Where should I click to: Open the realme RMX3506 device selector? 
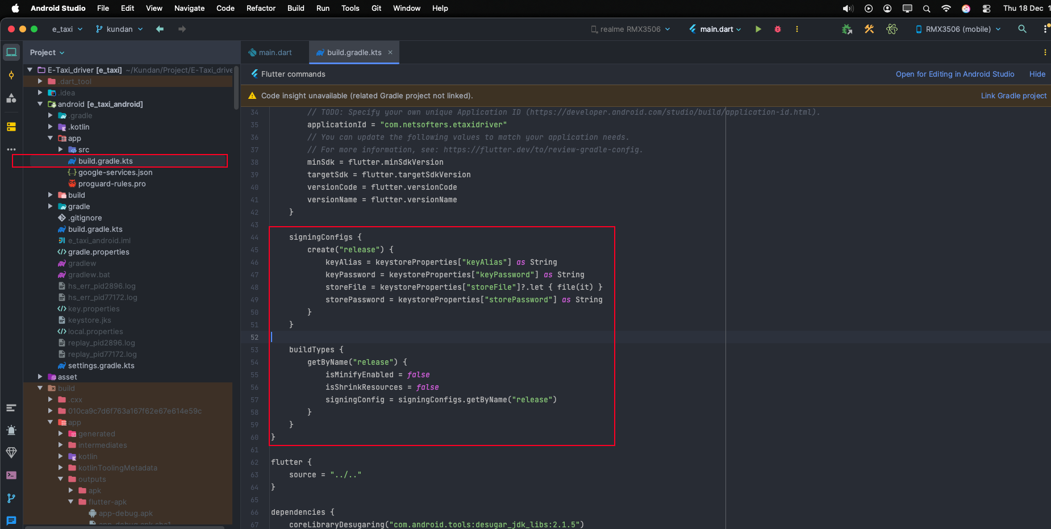pos(631,29)
